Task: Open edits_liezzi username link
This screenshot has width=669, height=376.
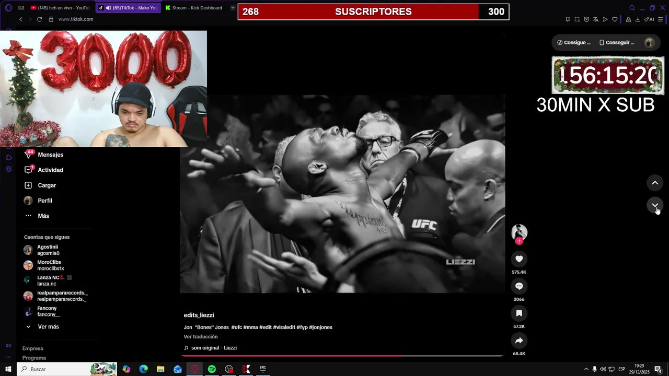Action: coord(199,315)
